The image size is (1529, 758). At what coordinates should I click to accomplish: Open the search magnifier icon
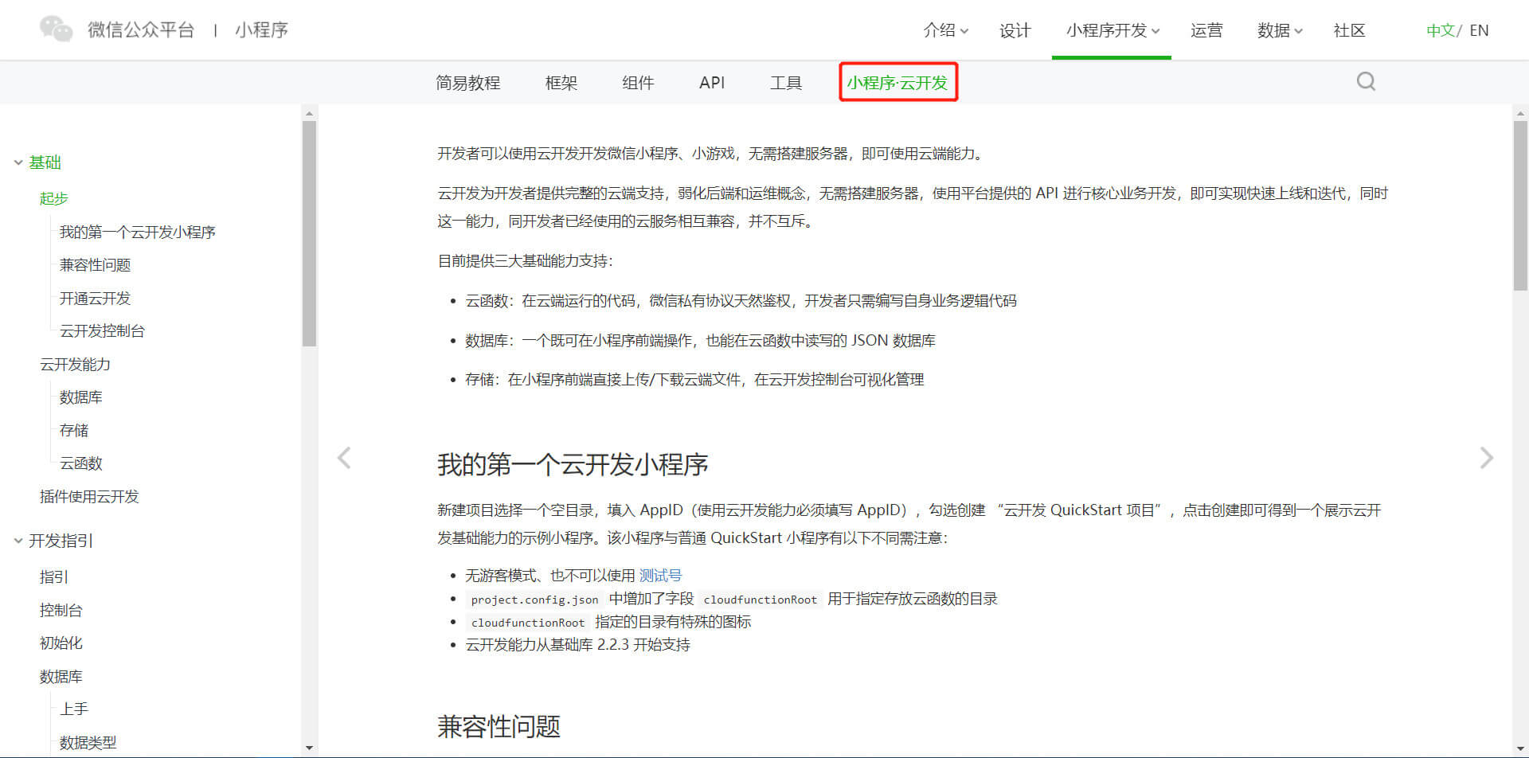point(1366,81)
